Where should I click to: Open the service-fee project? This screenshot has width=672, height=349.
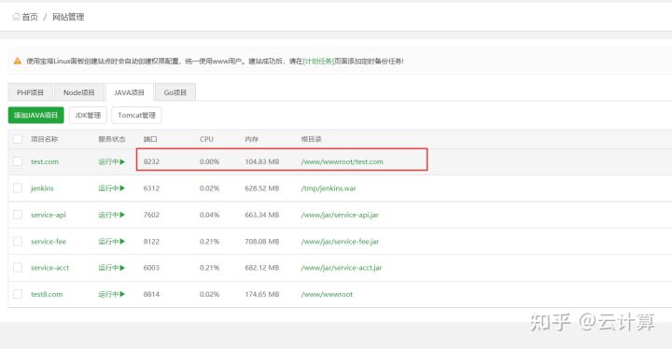[49, 242]
